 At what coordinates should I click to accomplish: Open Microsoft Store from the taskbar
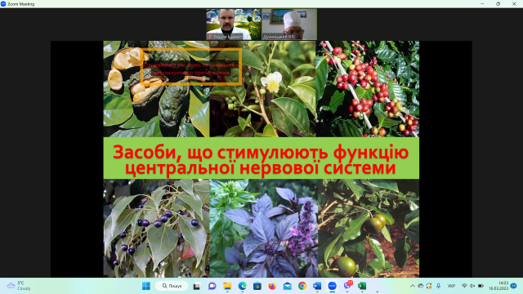tap(257, 286)
